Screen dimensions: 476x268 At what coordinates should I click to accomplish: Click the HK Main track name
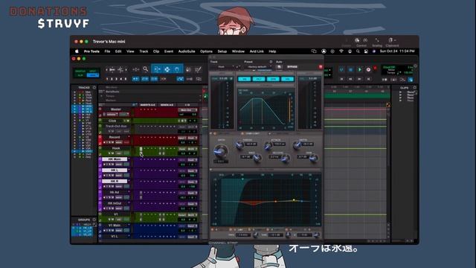115,159
